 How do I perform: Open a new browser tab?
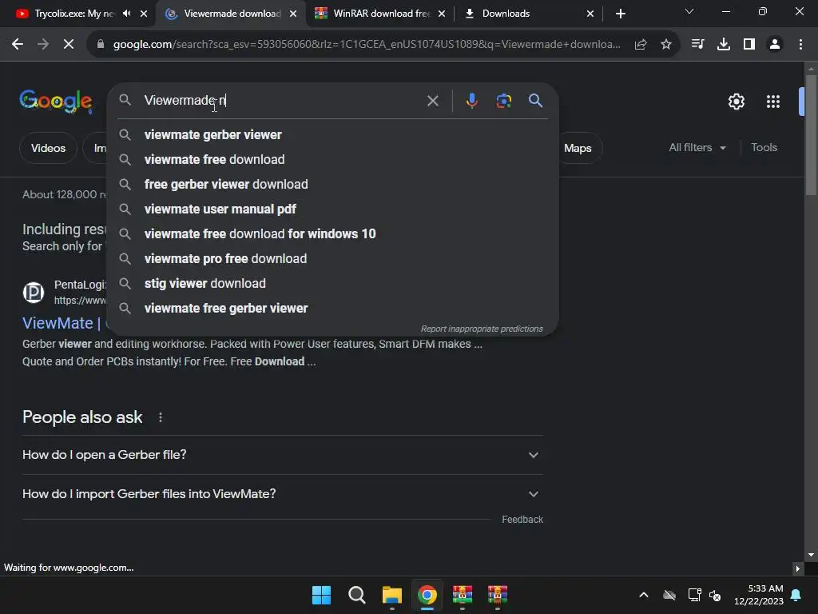click(x=620, y=14)
